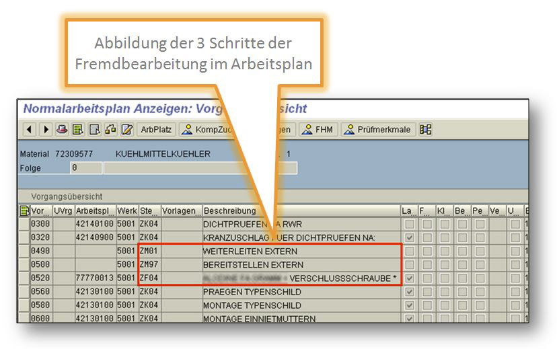Screen dimensions: 557x349
Task: Click the previous entry arrow in toolbar
Action: 30,130
